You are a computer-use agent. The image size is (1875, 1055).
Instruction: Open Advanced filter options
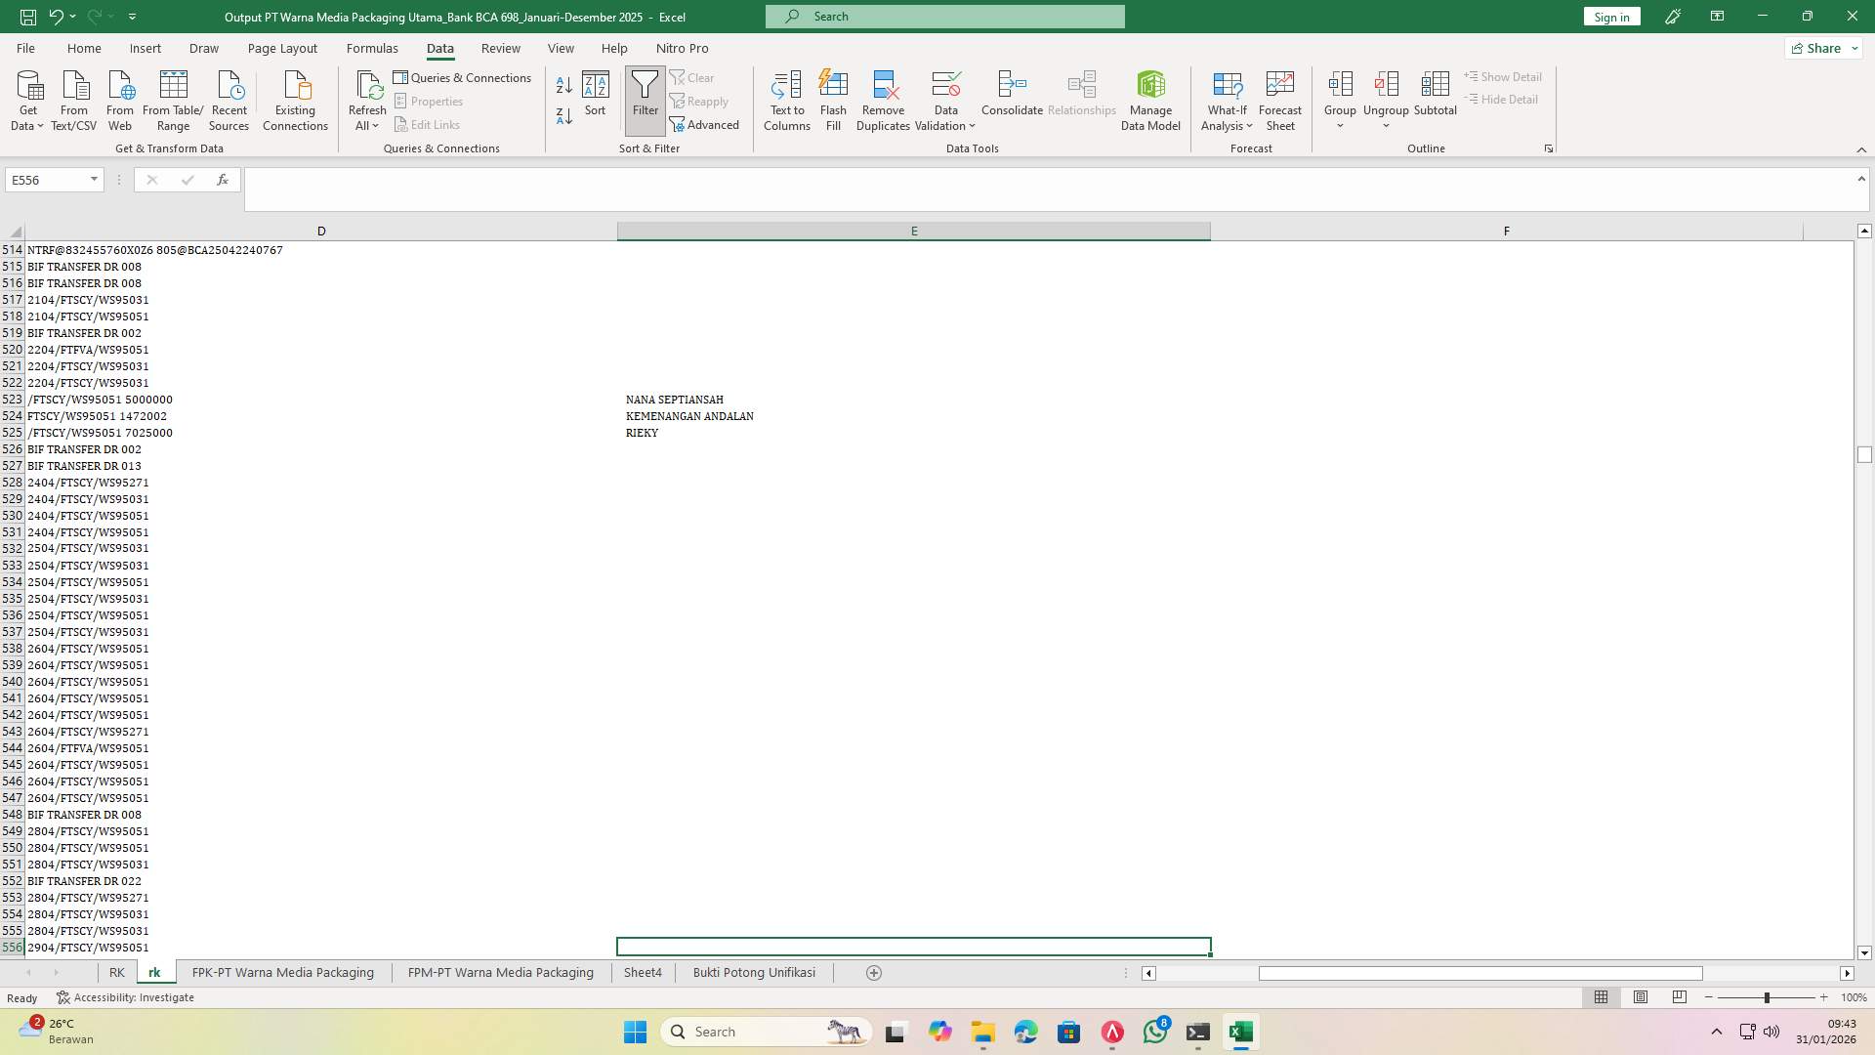(705, 124)
